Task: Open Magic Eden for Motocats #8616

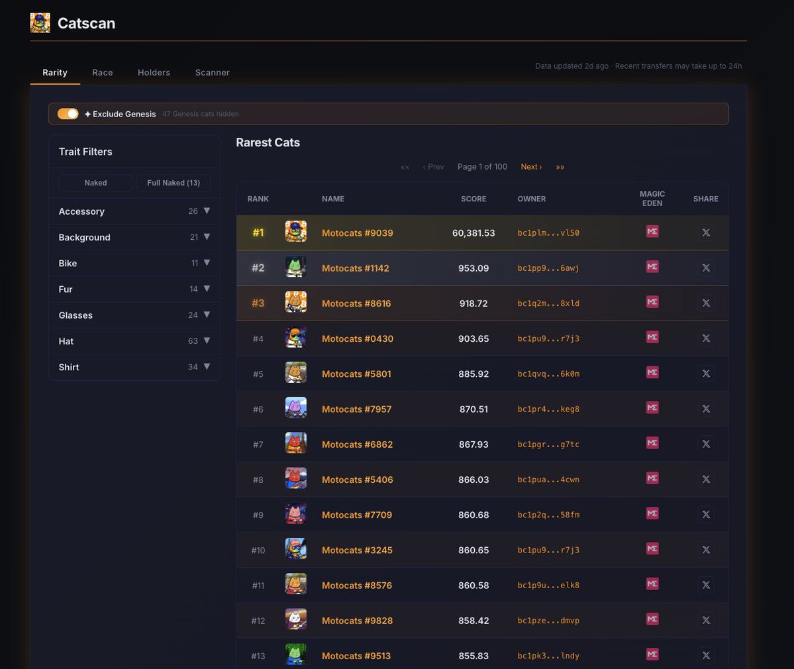Action: (x=652, y=302)
